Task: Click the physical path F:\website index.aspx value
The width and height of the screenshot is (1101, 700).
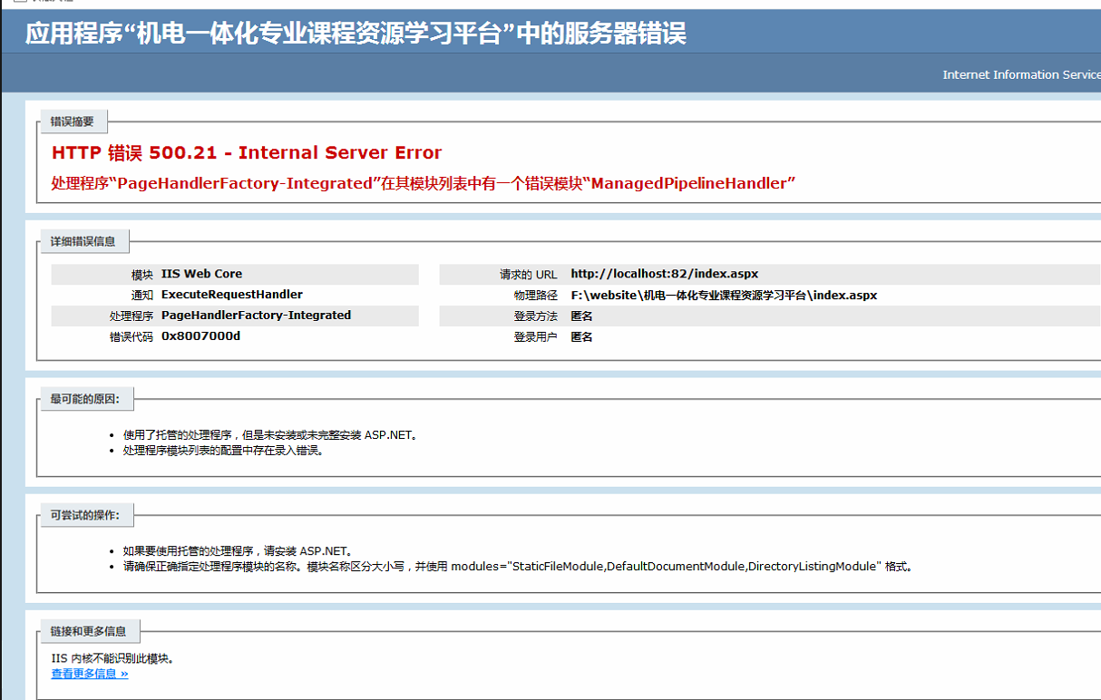Action: pos(723,295)
